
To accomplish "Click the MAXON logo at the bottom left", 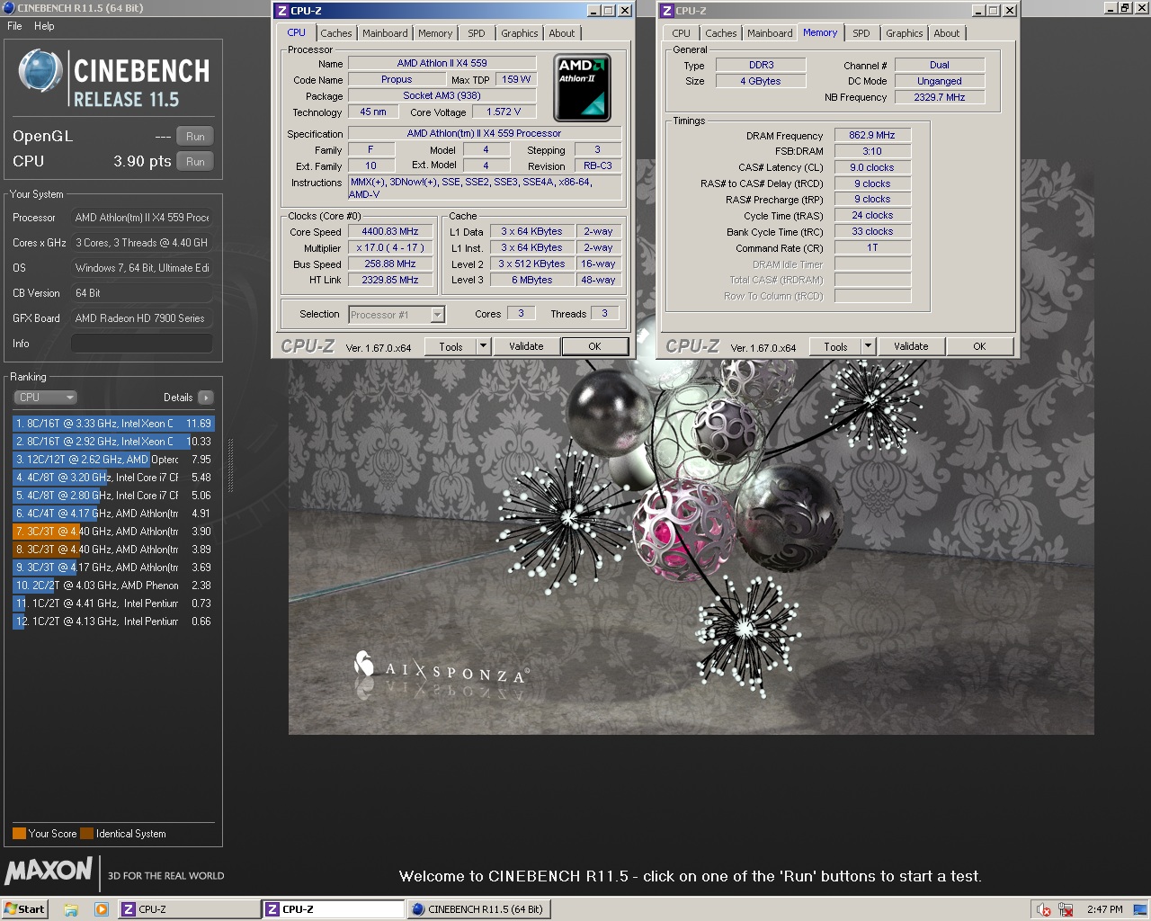I will (x=49, y=871).
